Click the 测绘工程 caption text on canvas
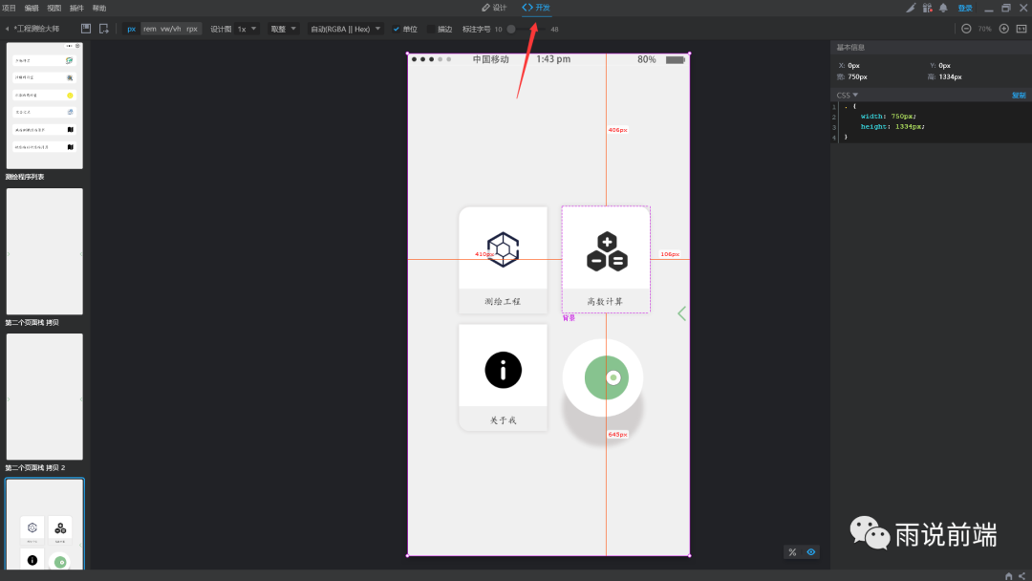Image resolution: width=1032 pixels, height=581 pixels. pyautogui.click(x=503, y=301)
